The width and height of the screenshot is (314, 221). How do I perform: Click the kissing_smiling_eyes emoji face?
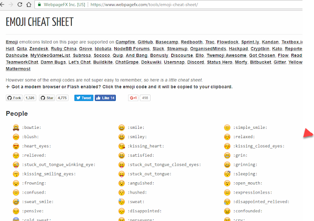pos(16,174)
